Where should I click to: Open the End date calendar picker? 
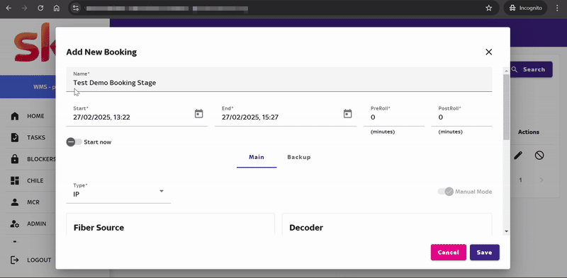347,114
